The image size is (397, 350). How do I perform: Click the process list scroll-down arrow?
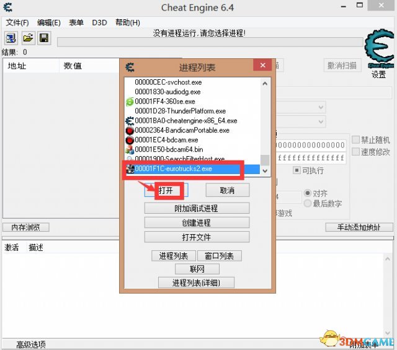[x=265, y=171]
